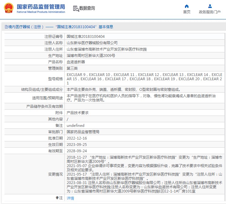Click the 变更情况 row label
The image size is (226, 204).
[x=55, y=174]
